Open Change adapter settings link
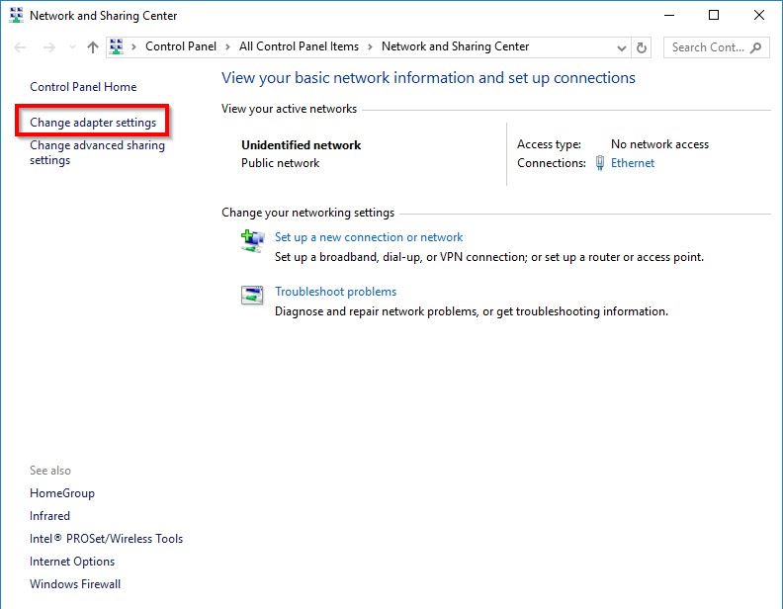783x609 pixels. 93,123
